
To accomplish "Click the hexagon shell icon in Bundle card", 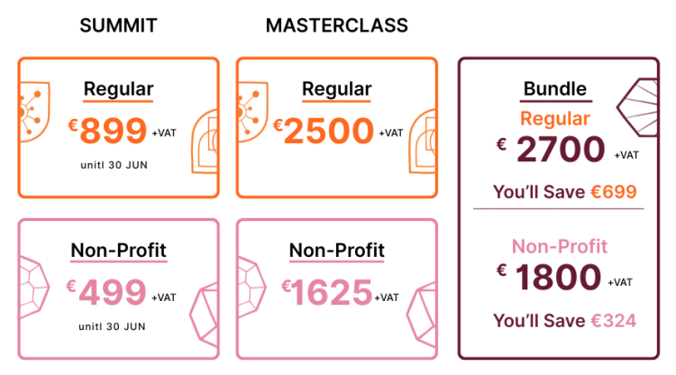I will coord(636,107).
